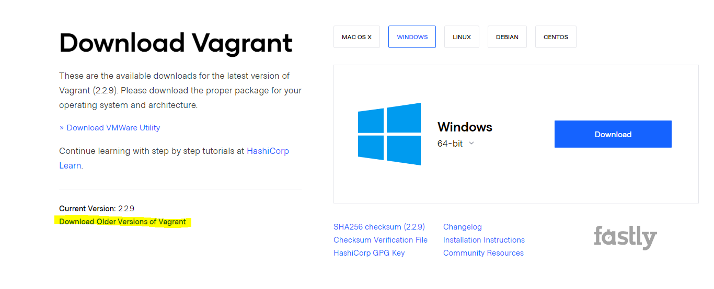714x289 pixels.
Task: Click the Current Version: 2.2.9 text
Action: pos(97,209)
